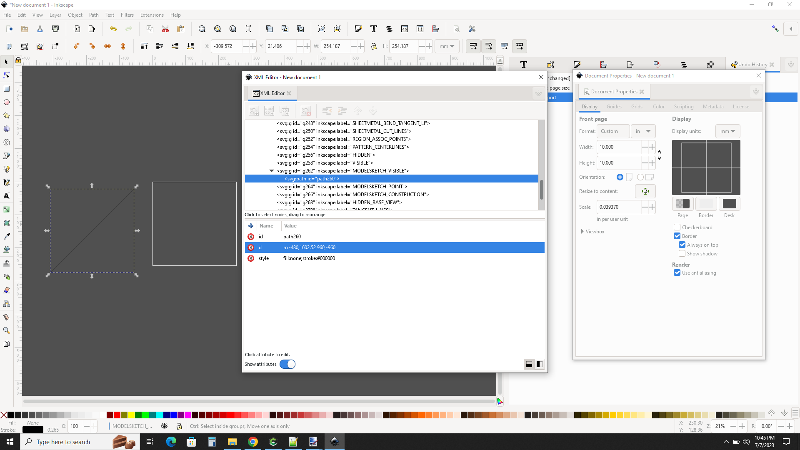Switch to the Grids tab

tap(636, 107)
